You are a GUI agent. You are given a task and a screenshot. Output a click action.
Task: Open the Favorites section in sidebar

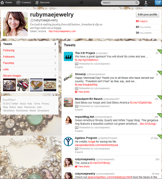[30, 63]
